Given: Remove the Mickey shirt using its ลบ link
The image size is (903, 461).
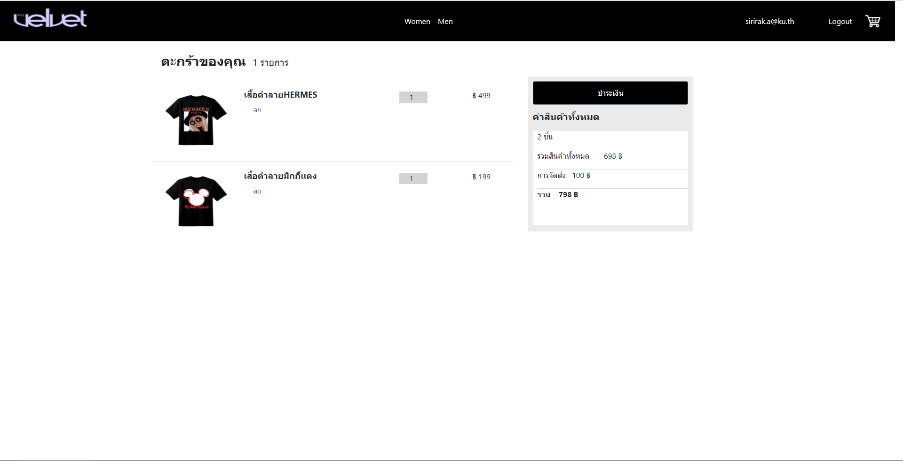Looking at the screenshot, I should pos(257,192).
